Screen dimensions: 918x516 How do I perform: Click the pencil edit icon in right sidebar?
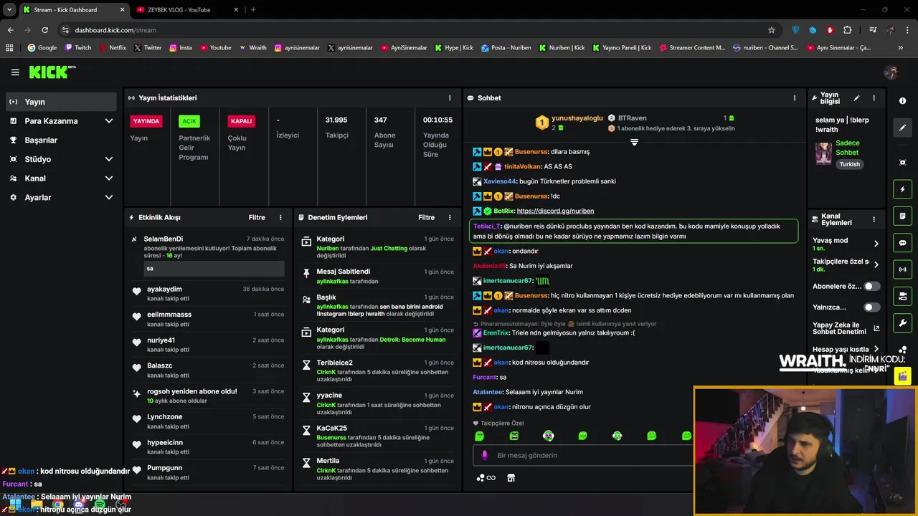[902, 128]
